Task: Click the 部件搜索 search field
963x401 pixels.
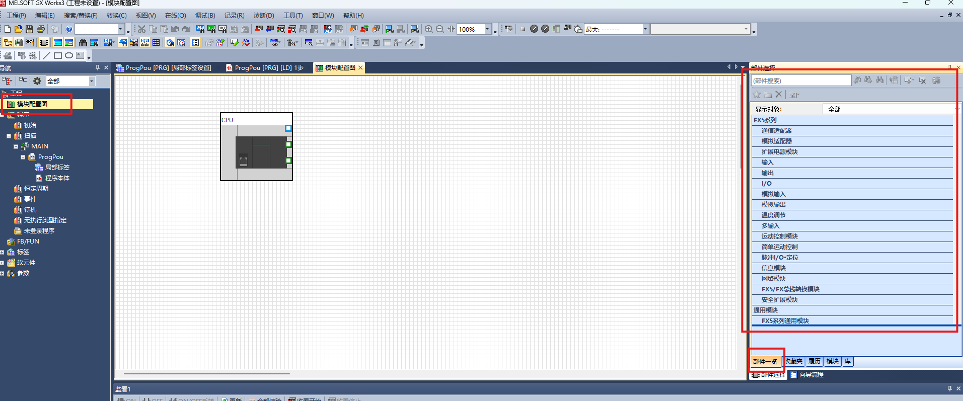Action: tap(801, 81)
